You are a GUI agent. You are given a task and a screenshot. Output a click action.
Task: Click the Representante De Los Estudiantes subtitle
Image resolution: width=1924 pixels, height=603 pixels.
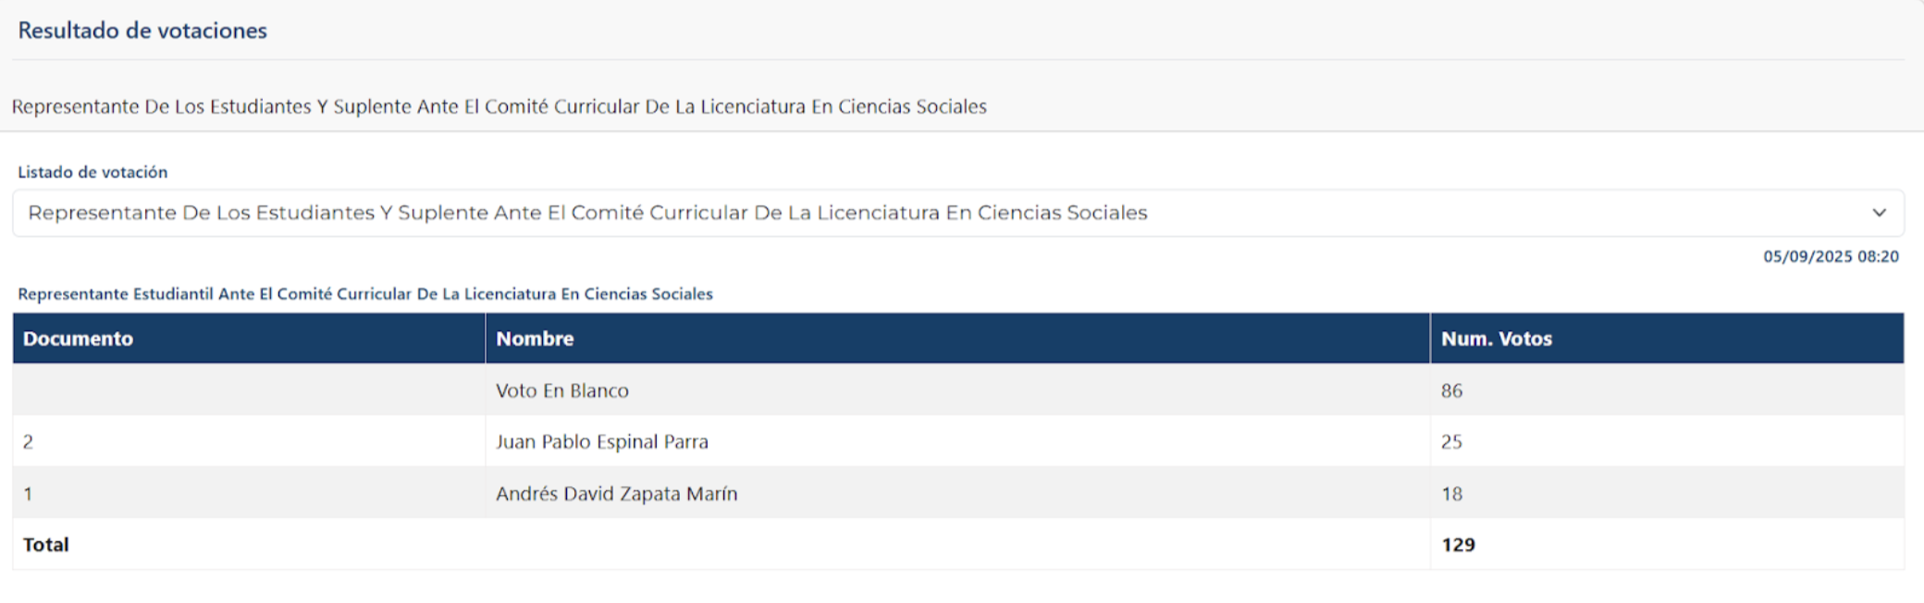(x=499, y=106)
